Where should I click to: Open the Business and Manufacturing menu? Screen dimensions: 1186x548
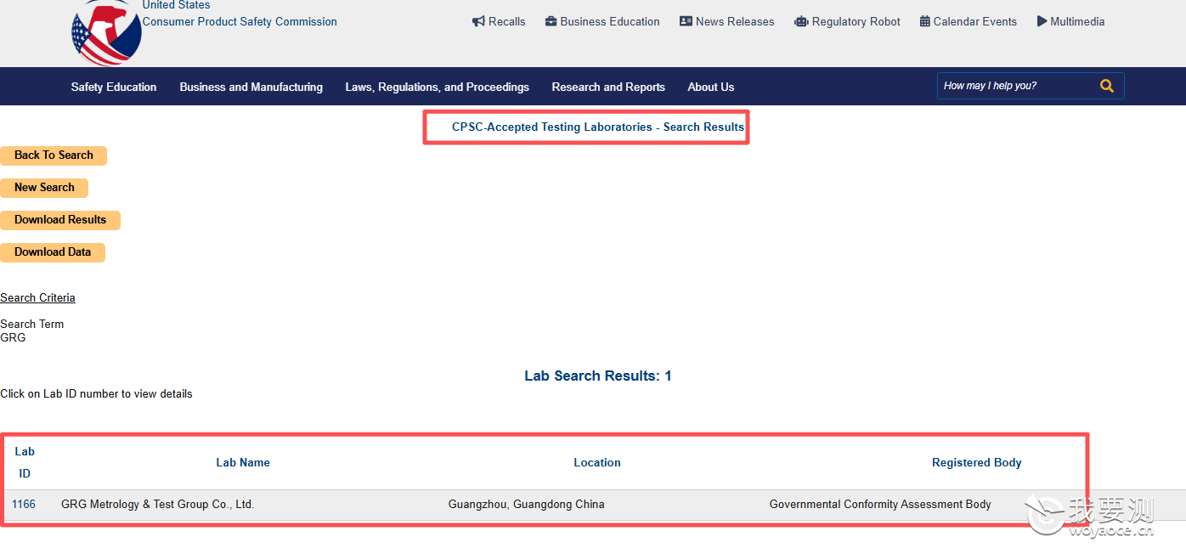coord(251,87)
